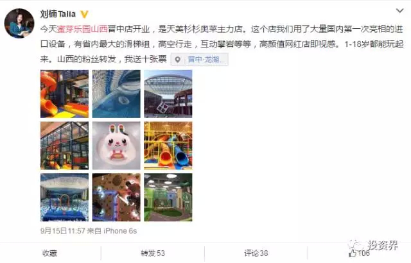Click the thumbs-up like icon
The height and width of the screenshot is (263, 411).
tap(353, 253)
